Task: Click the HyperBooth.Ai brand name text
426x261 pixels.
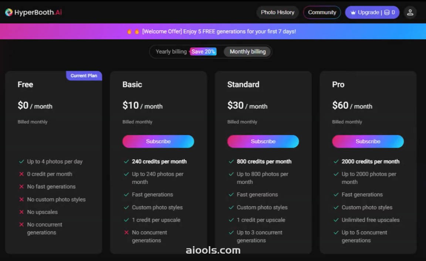Action: pyautogui.click(x=38, y=12)
